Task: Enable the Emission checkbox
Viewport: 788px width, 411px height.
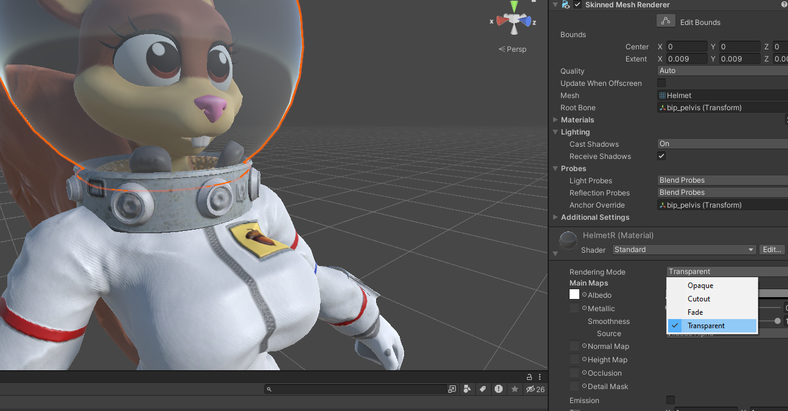Action: 671,400
